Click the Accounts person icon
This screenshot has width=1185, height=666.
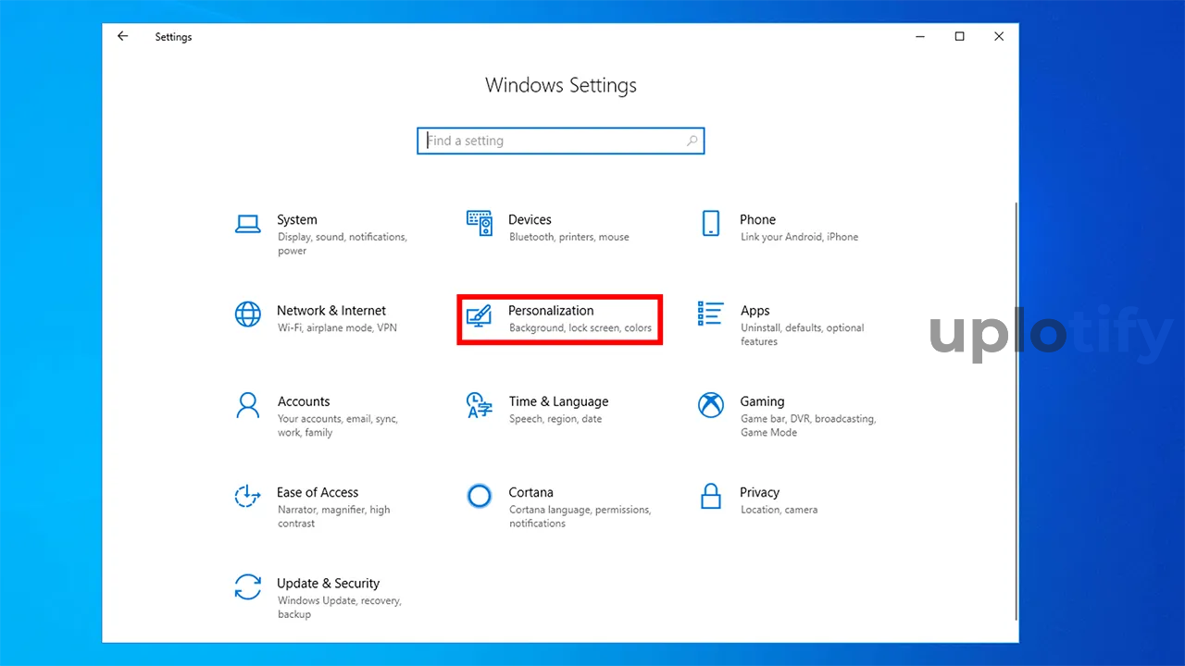pos(247,405)
